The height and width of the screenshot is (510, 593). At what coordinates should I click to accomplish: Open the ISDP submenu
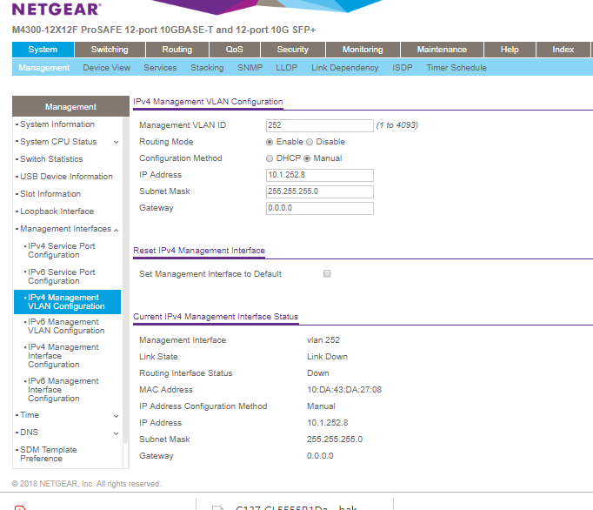402,68
